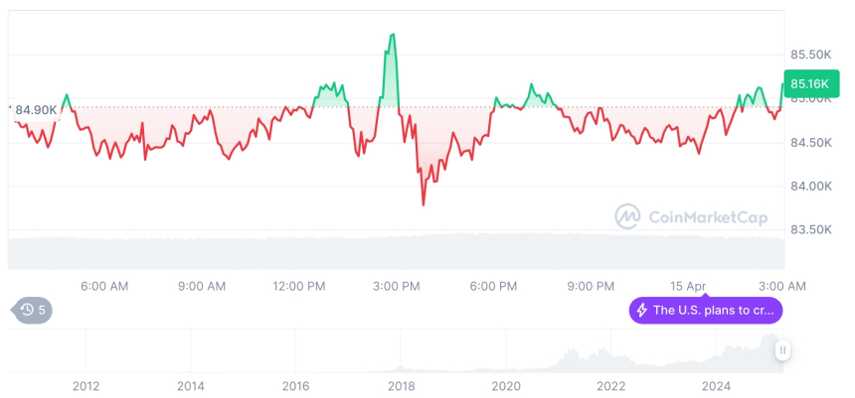Click 2024 on the overview timeline
The width and height of the screenshot is (855, 398).
717,386
